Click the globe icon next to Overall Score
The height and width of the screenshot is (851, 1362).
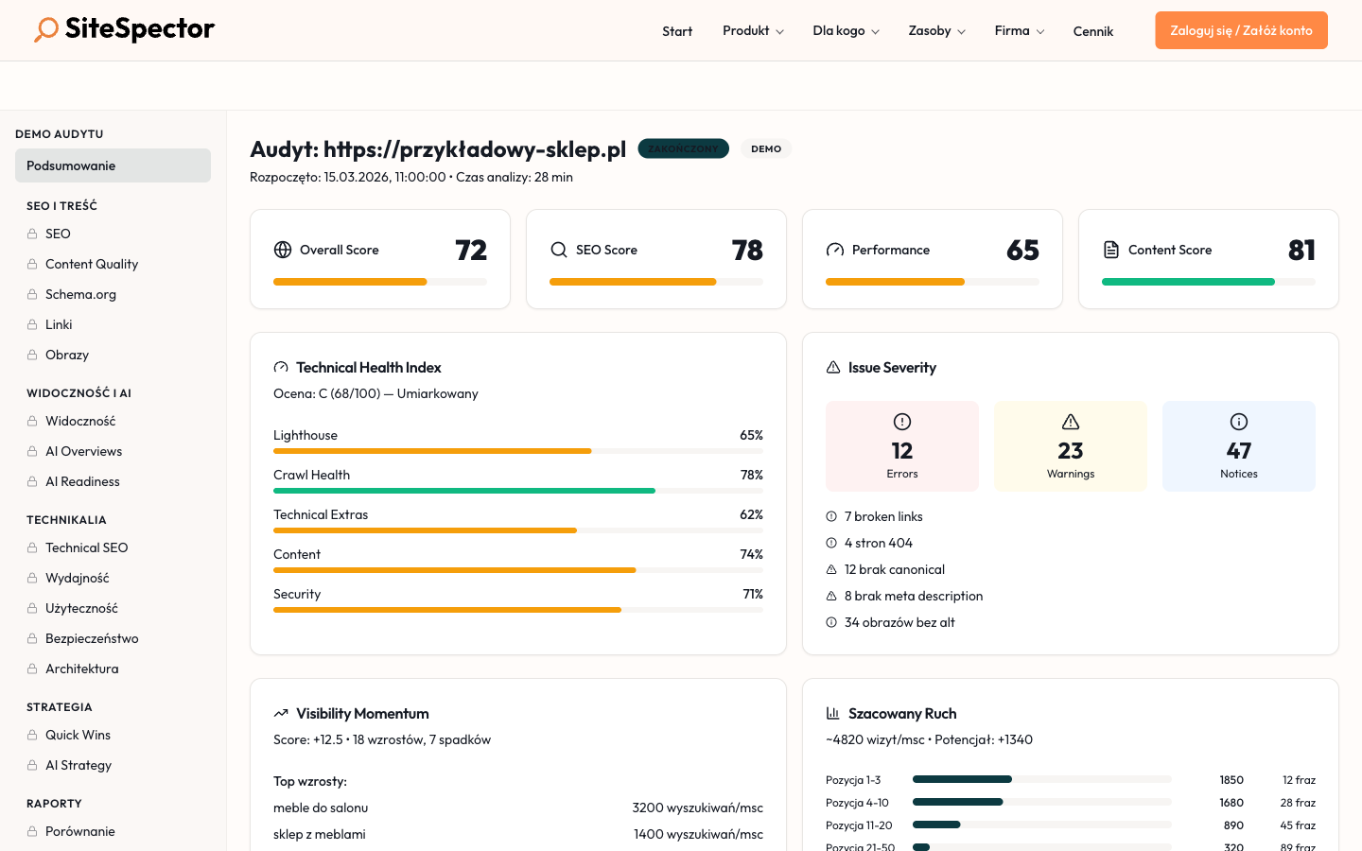[282, 250]
